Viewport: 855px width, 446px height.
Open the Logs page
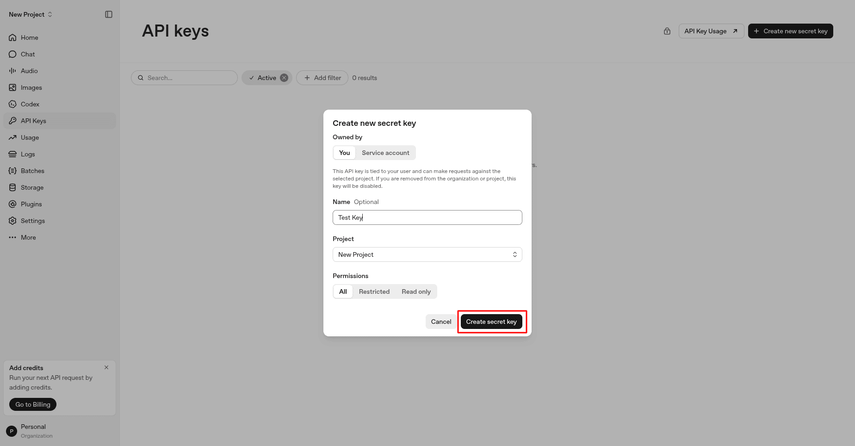click(60, 154)
